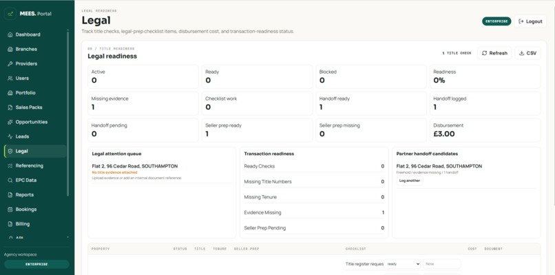Open Branches via its sidebar icon
The image size is (555, 275).
coord(10,49)
